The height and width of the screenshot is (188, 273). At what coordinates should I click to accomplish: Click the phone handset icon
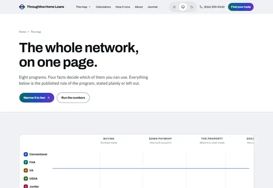201,7
